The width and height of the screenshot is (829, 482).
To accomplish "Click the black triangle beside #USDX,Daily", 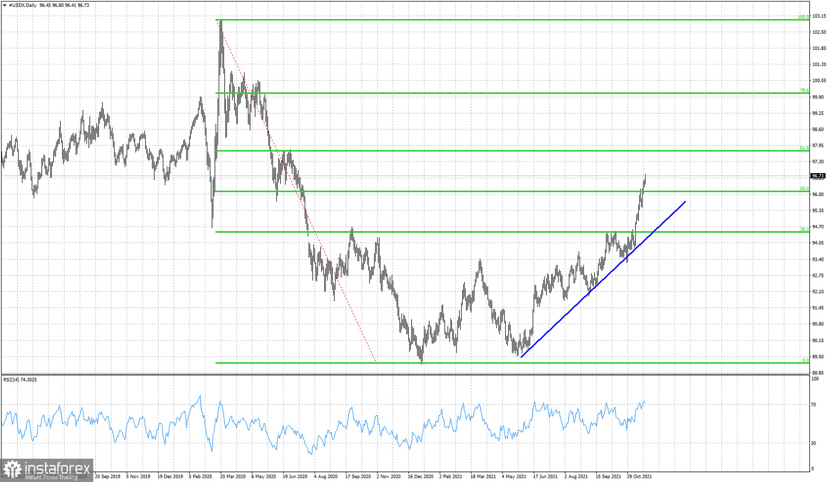I will pyautogui.click(x=5, y=5).
